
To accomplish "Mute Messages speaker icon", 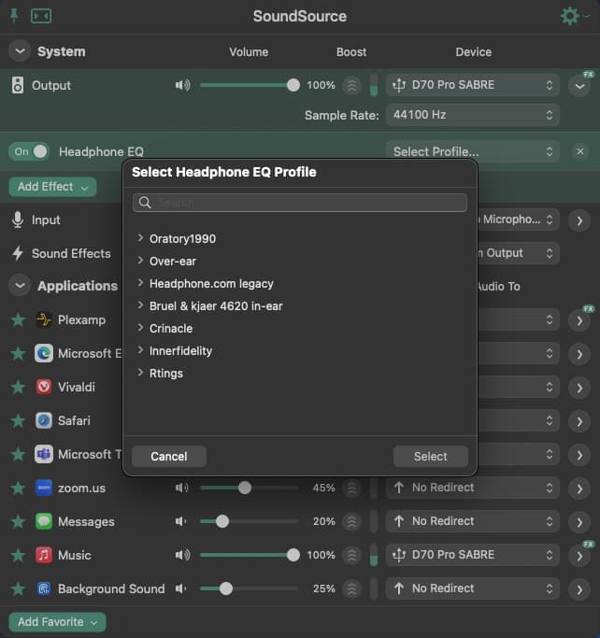I will click(180, 521).
